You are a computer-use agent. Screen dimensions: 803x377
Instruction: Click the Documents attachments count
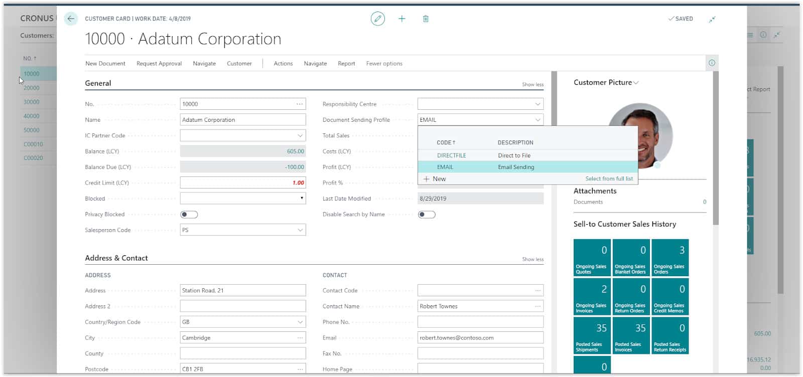tap(705, 202)
